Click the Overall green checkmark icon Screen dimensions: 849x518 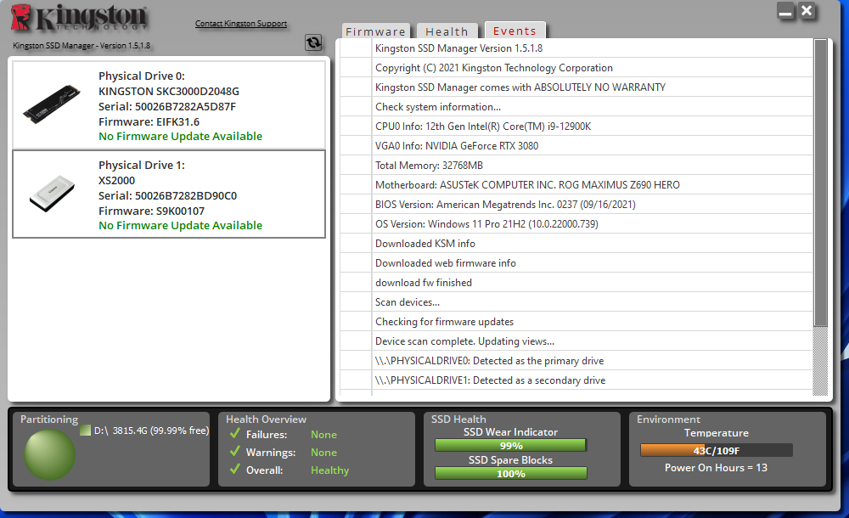(x=235, y=470)
